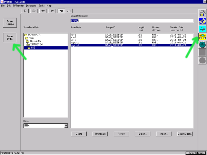The width and height of the screenshot is (207, 155).
Task: Select the rkfp-stability folder in tree
Action: (x=36, y=41)
